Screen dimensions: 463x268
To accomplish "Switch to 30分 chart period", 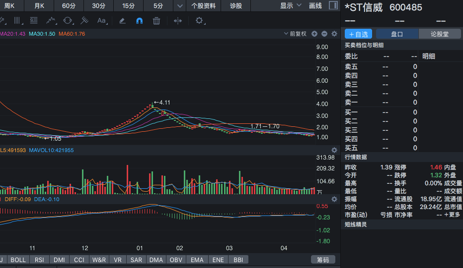I will coord(99,5).
